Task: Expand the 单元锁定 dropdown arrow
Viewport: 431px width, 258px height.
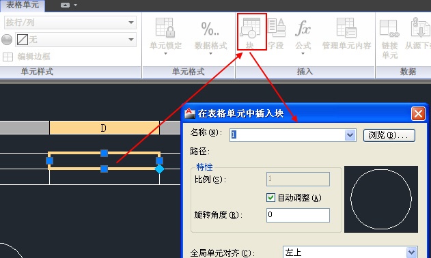Action: coord(165,53)
